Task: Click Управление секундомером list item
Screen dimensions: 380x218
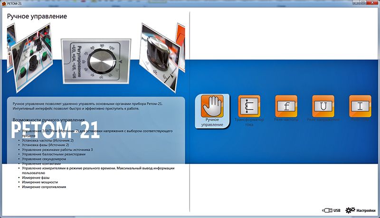Action: pyautogui.click(x=44, y=159)
